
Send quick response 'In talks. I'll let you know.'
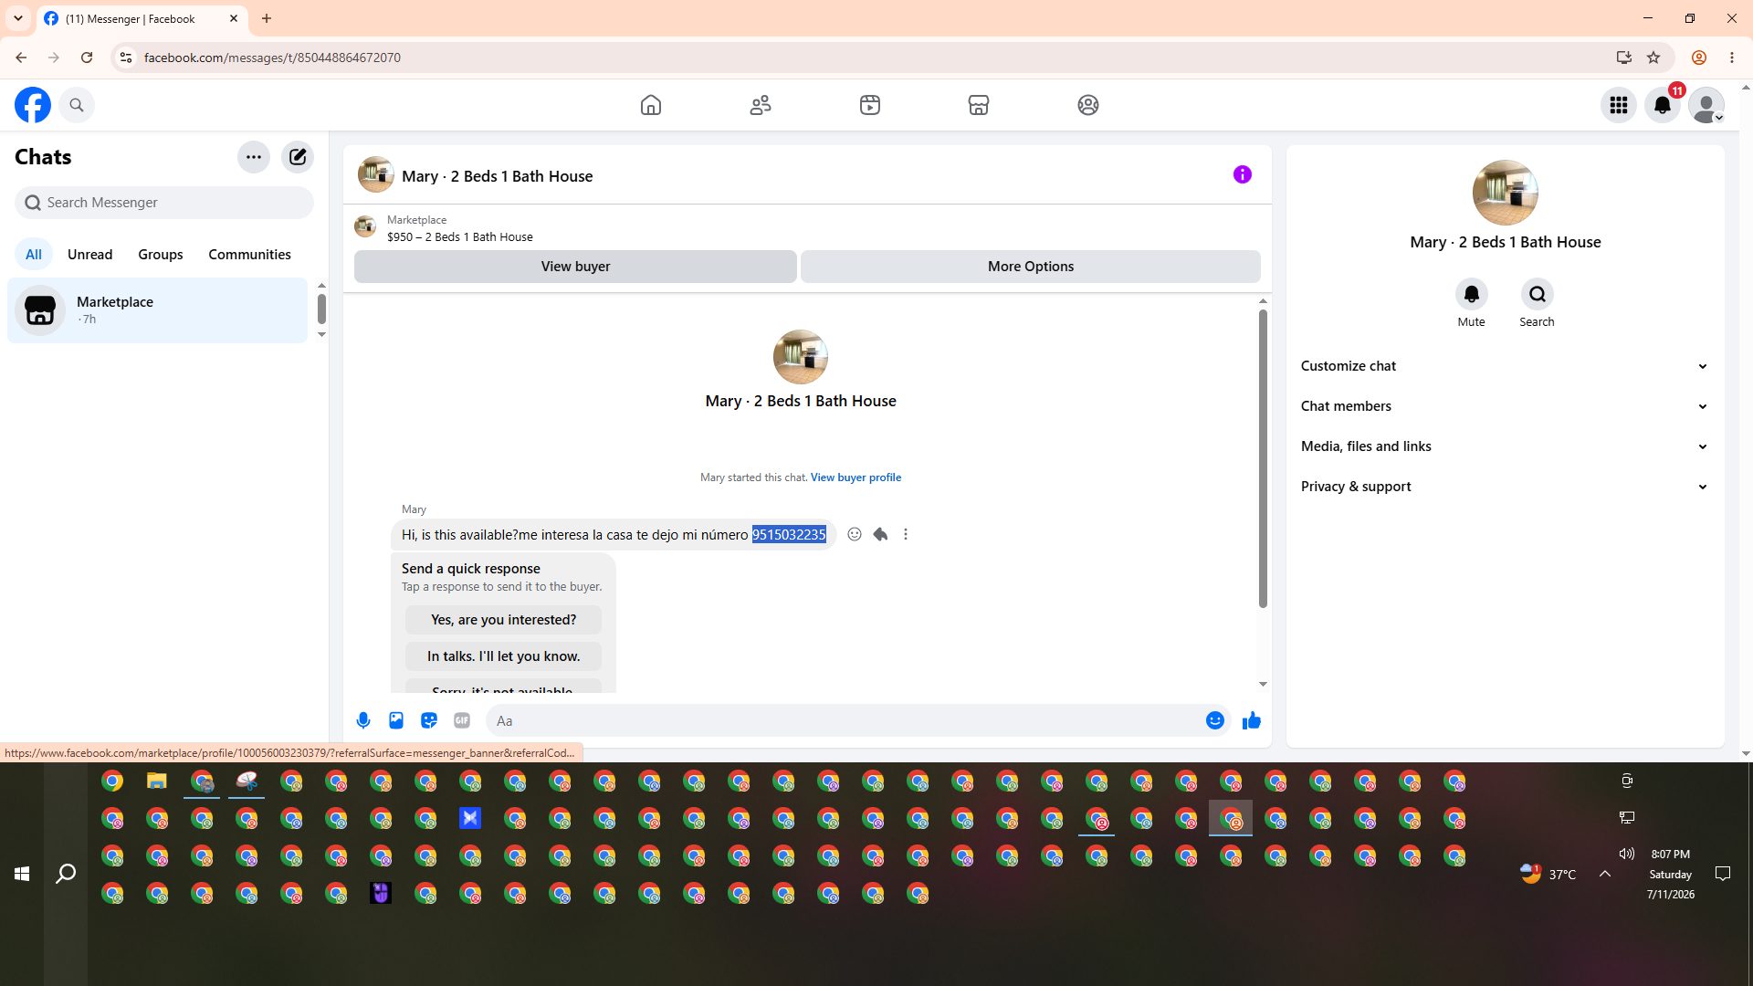point(504,656)
